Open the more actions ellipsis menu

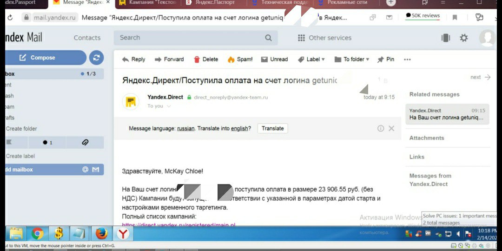click(x=407, y=59)
